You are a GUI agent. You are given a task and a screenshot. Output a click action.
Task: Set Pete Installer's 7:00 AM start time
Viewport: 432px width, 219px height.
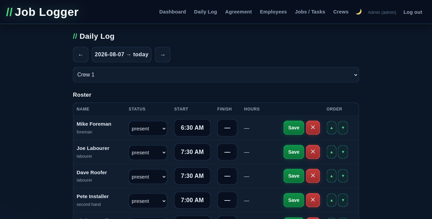(192, 200)
